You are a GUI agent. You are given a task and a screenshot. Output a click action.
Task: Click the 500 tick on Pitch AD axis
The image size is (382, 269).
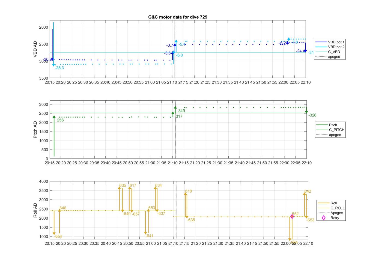pyautogui.click(x=45, y=150)
